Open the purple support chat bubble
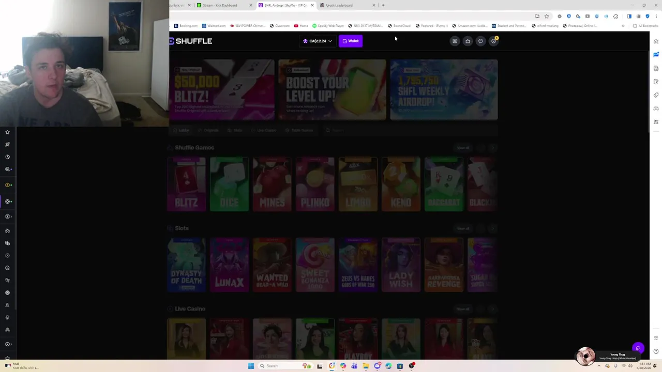 coord(638,348)
